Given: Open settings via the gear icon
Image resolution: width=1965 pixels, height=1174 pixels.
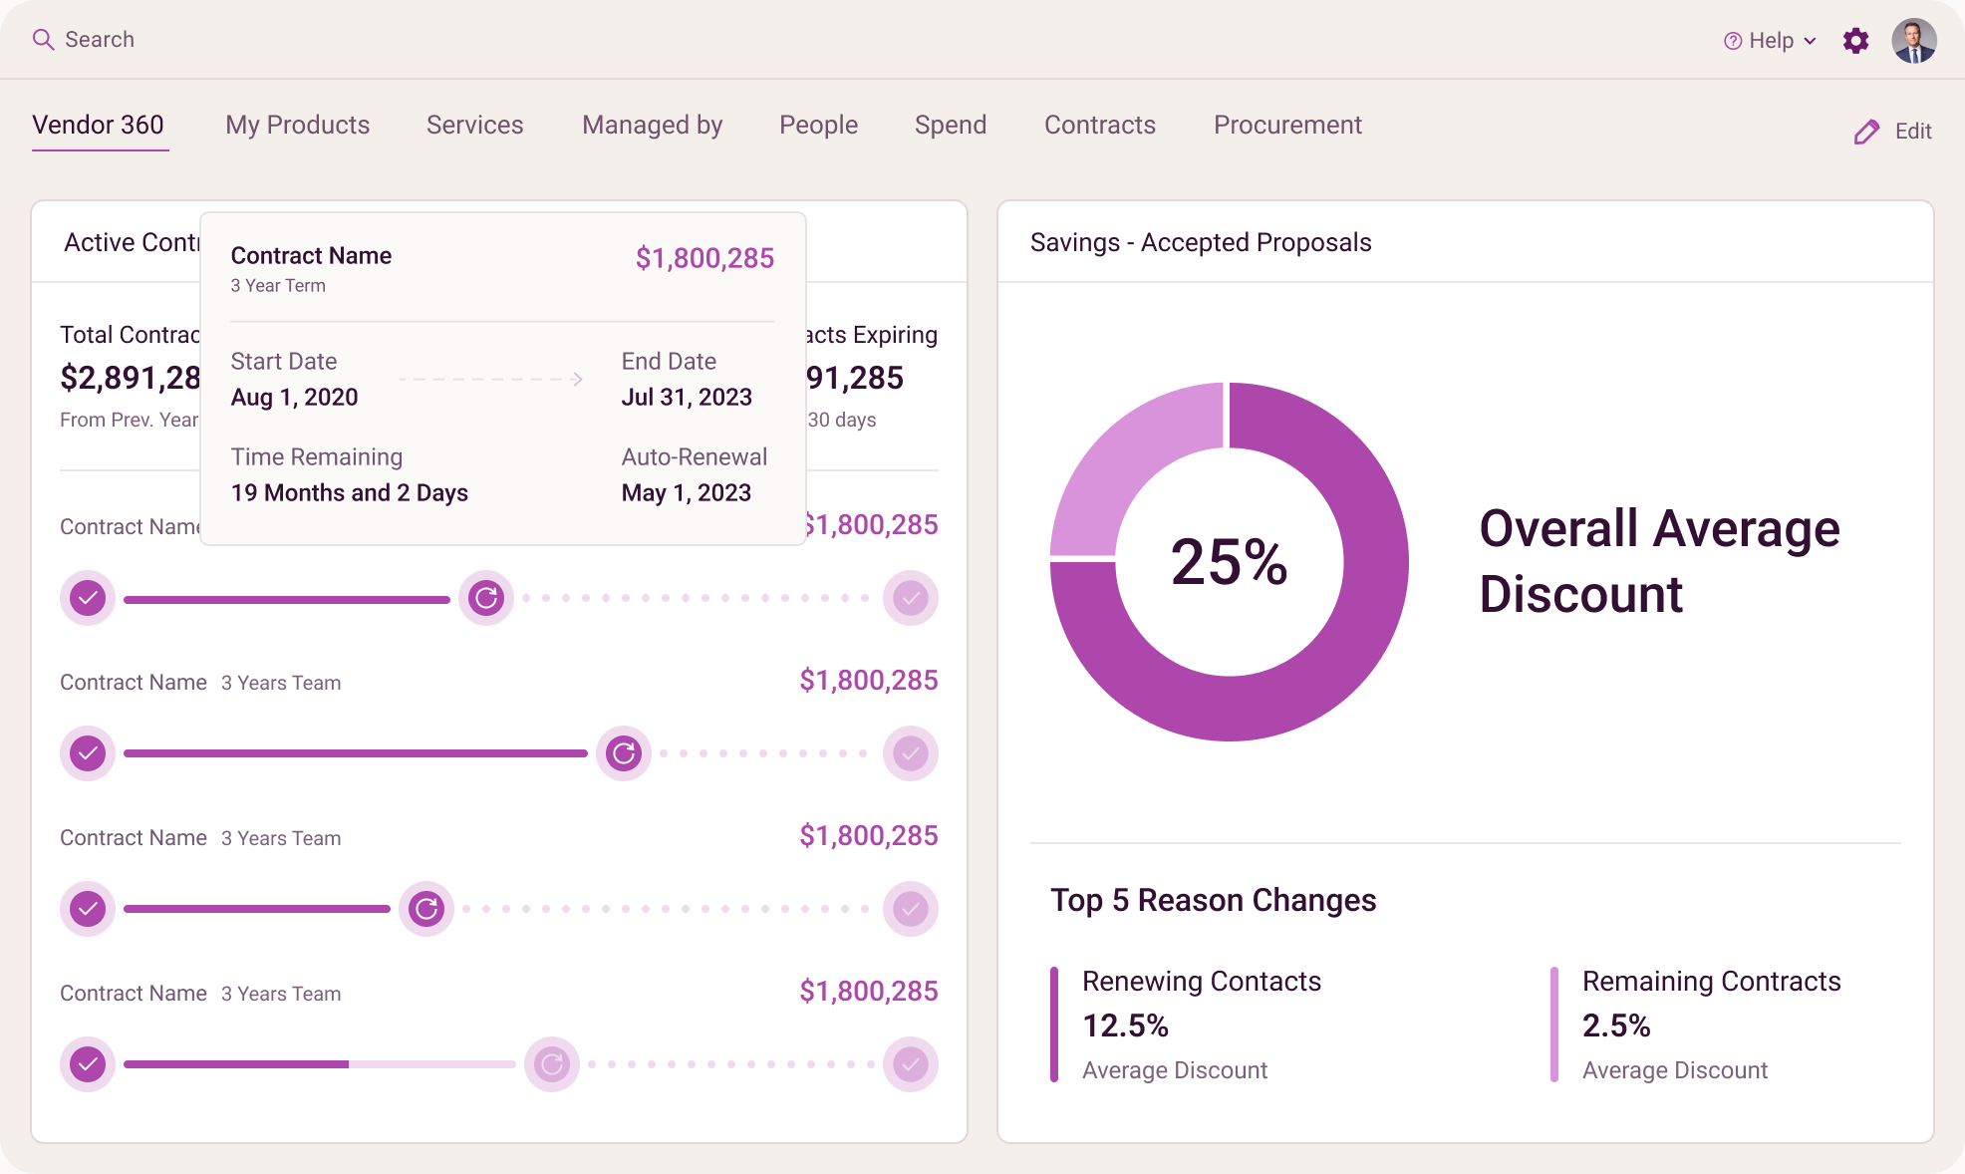Looking at the screenshot, I should coord(1855,41).
